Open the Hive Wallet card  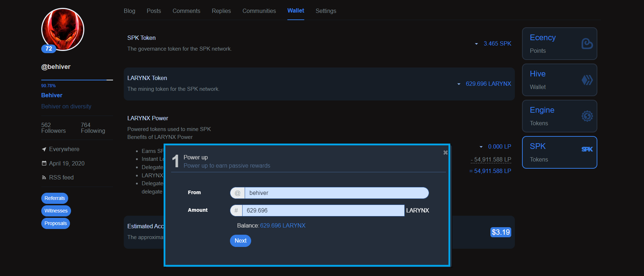[x=560, y=80]
